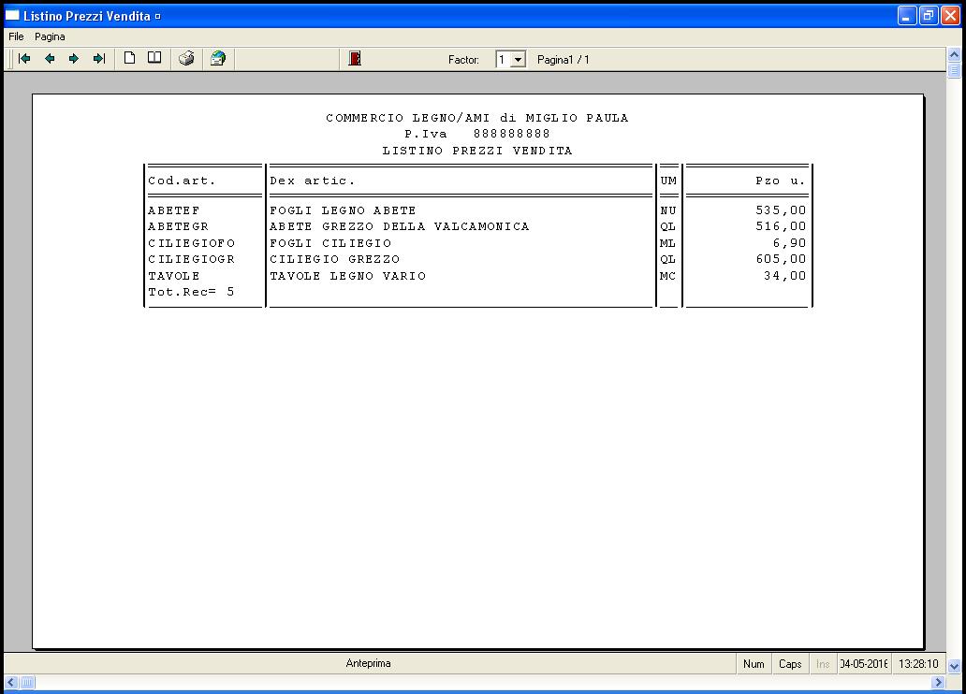Click the vertical scrollbar up arrow

coord(954,55)
